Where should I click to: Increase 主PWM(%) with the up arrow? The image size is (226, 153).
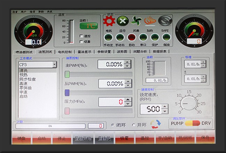pyautogui.click(x=127, y=62)
